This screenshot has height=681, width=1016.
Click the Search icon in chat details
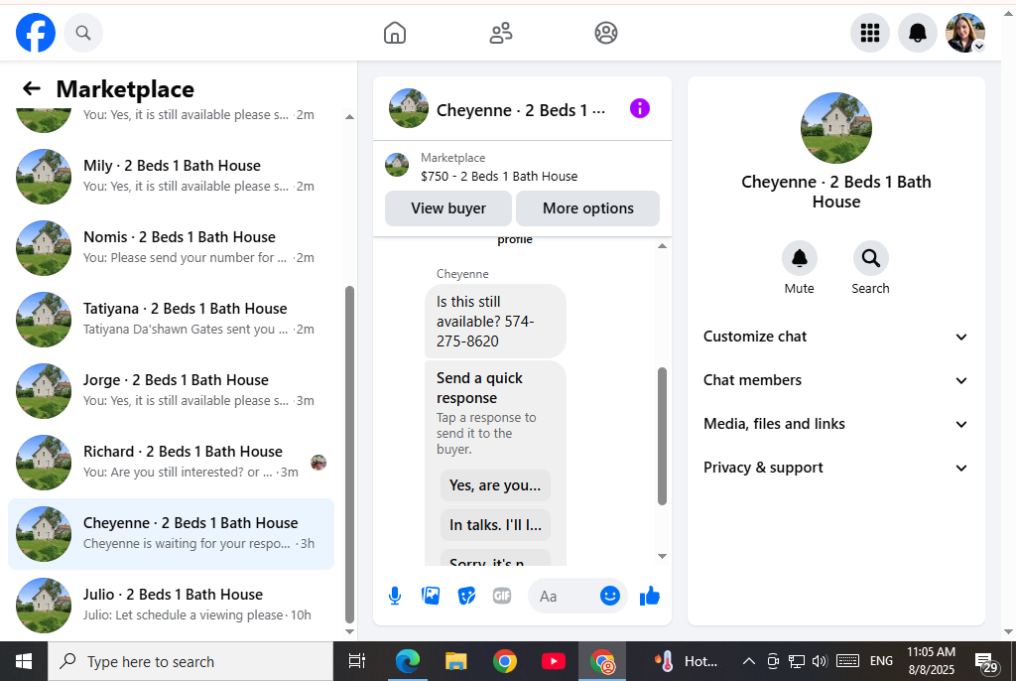click(870, 258)
